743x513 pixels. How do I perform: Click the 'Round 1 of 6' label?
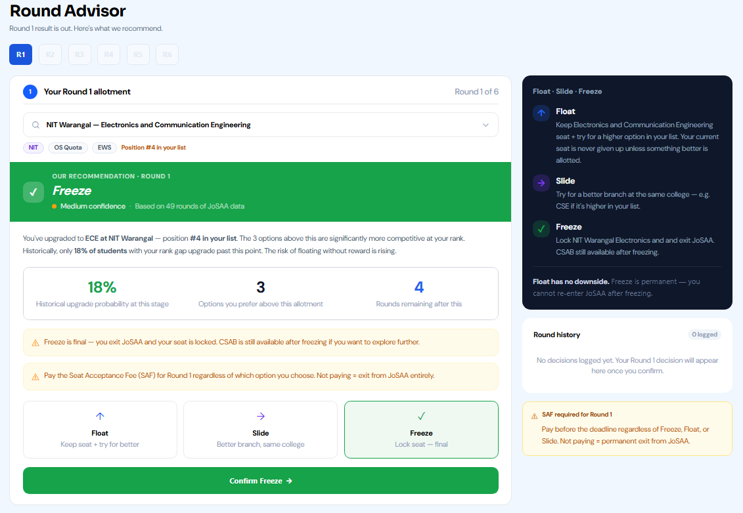point(477,92)
